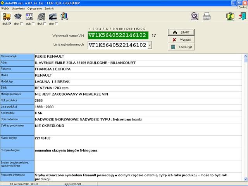Image resolution: width=248 pixels, height=186 pixels.
Task: Click the Miesiąc produkcji row header
Action: (x=17, y=95)
